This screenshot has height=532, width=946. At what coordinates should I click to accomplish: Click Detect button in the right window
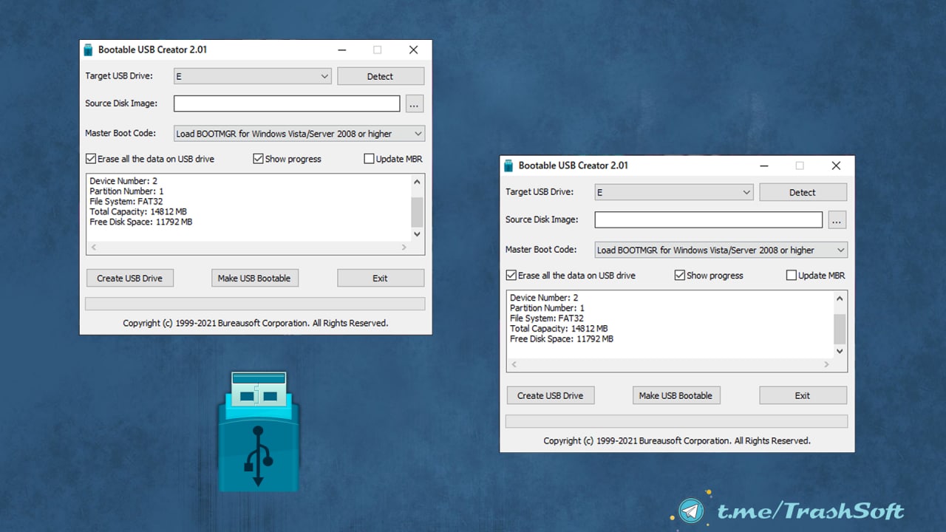pyautogui.click(x=803, y=192)
